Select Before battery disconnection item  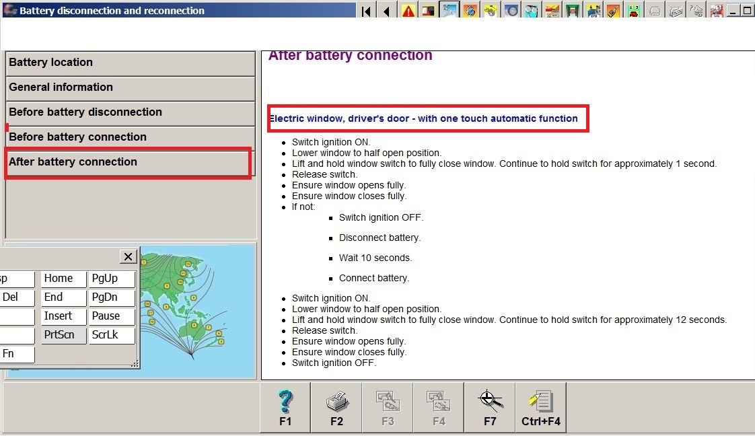pyautogui.click(x=131, y=112)
